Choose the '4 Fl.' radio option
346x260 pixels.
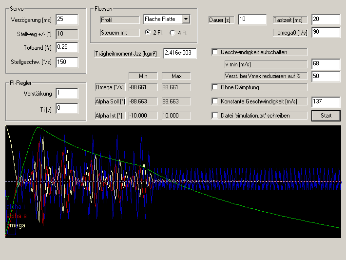coord(172,33)
